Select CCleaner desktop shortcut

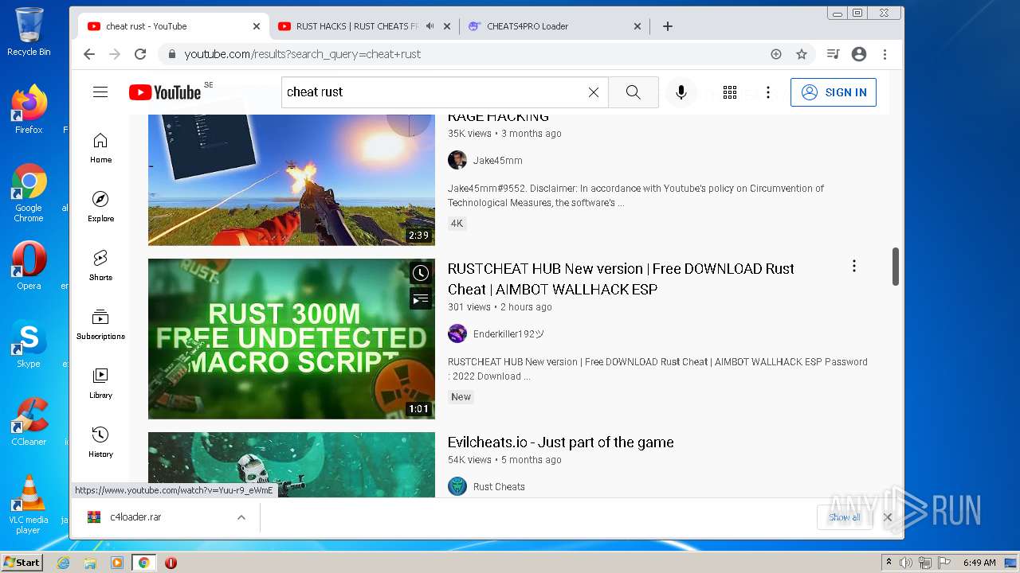click(29, 423)
